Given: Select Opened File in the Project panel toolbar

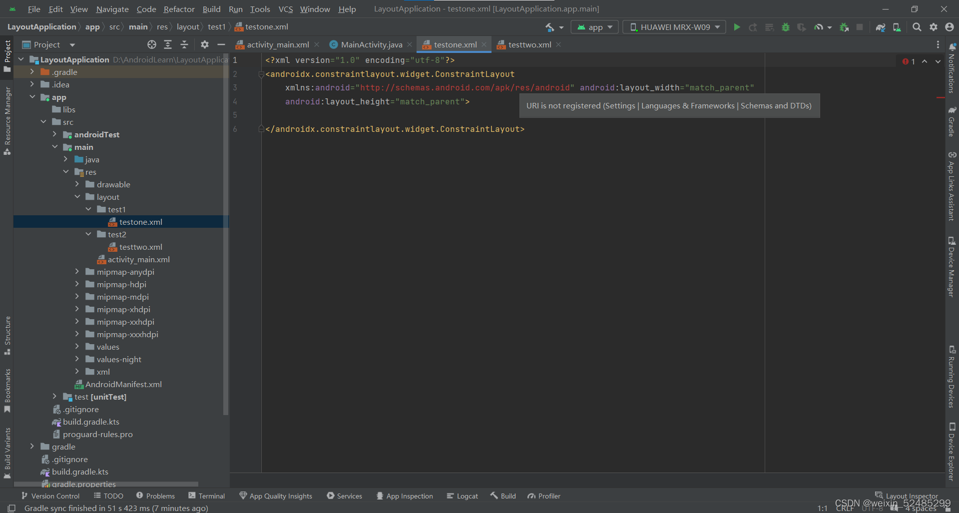Looking at the screenshot, I should click(x=152, y=44).
